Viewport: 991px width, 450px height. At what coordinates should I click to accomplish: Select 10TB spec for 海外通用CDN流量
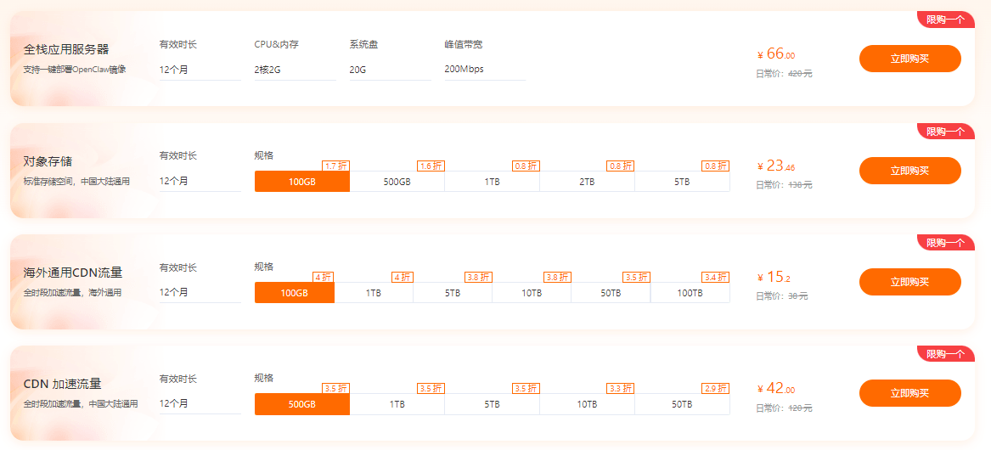[x=532, y=293]
